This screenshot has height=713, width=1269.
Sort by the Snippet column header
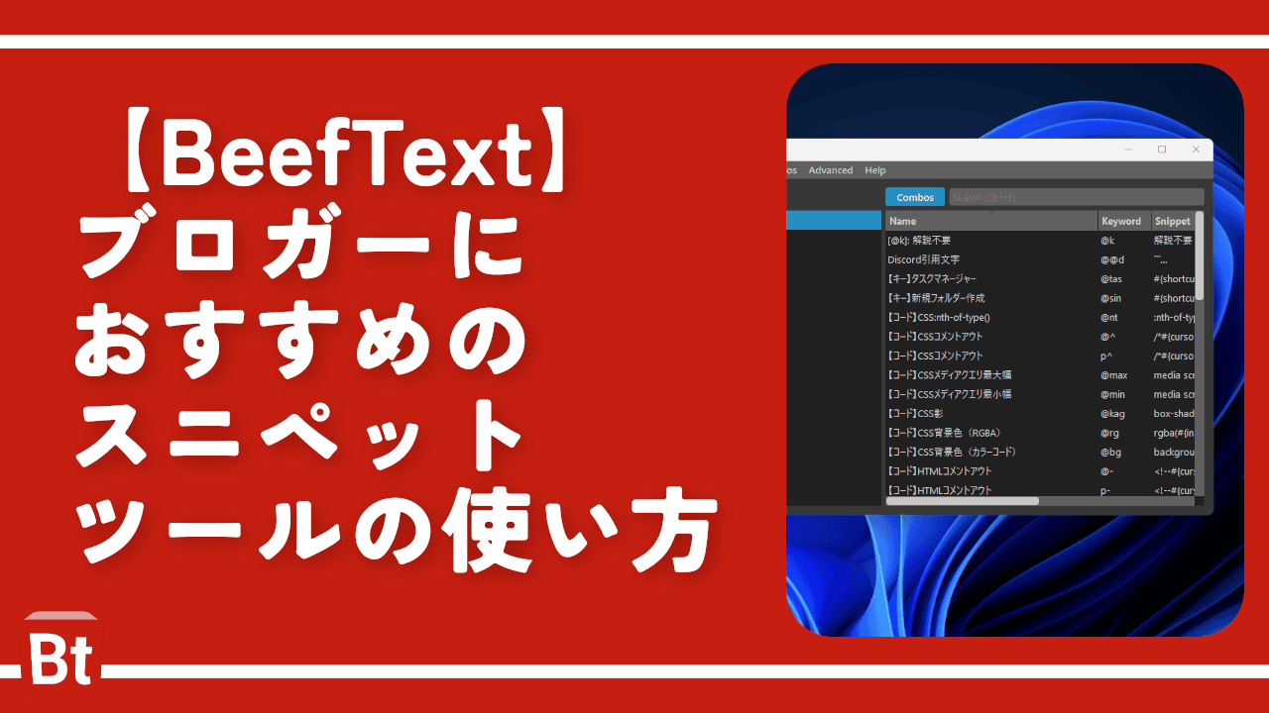click(1172, 221)
